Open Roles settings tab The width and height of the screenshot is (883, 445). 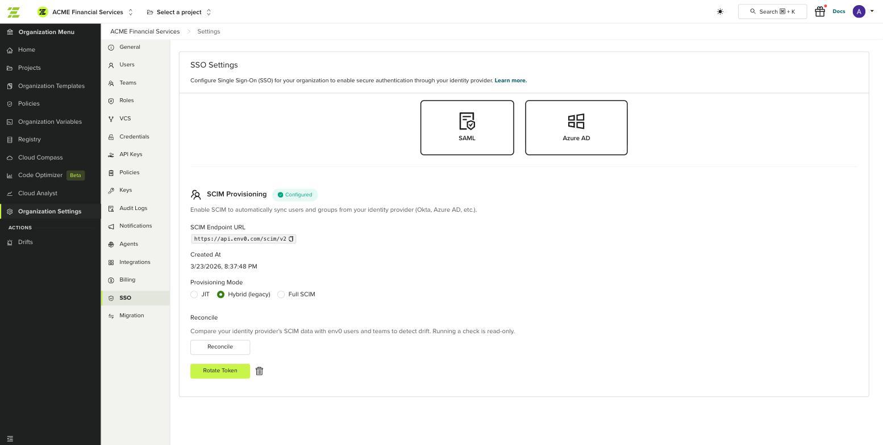[x=135, y=100]
